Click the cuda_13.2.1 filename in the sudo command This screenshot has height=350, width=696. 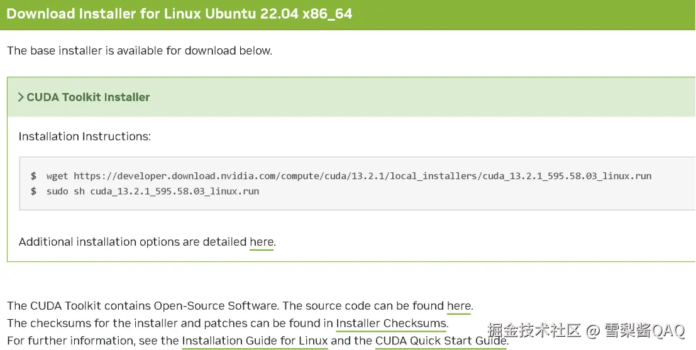(x=174, y=191)
